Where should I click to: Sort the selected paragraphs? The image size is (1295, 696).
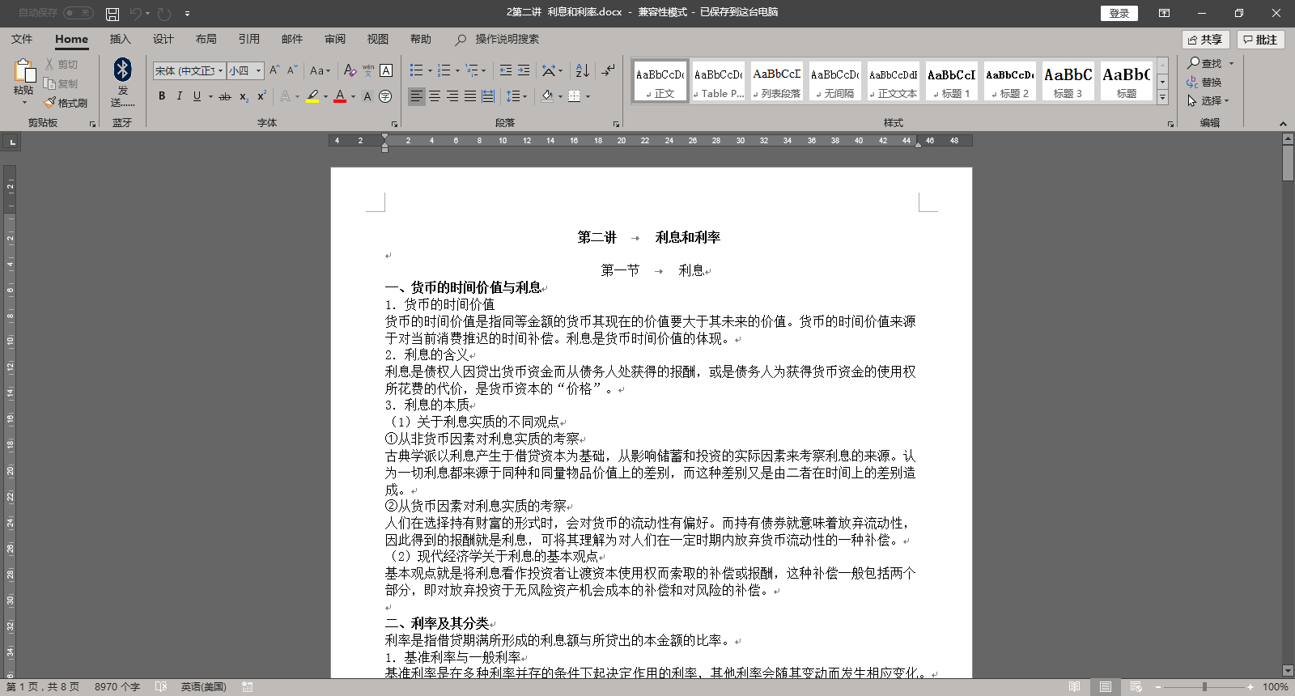click(583, 70)
